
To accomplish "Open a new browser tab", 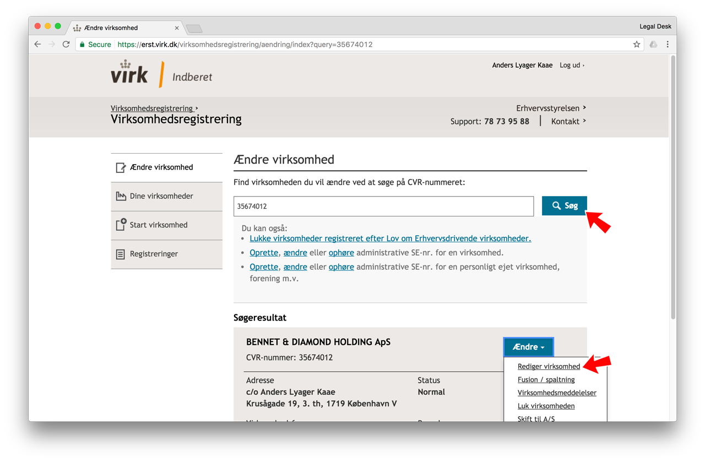I will pyautogui.click(x=194, y=28).
